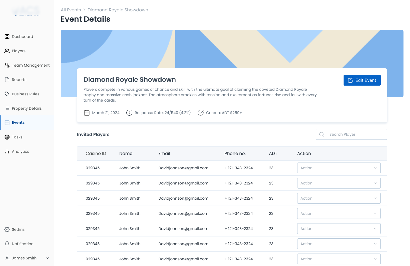Click the Email column header

coord(164,153)
